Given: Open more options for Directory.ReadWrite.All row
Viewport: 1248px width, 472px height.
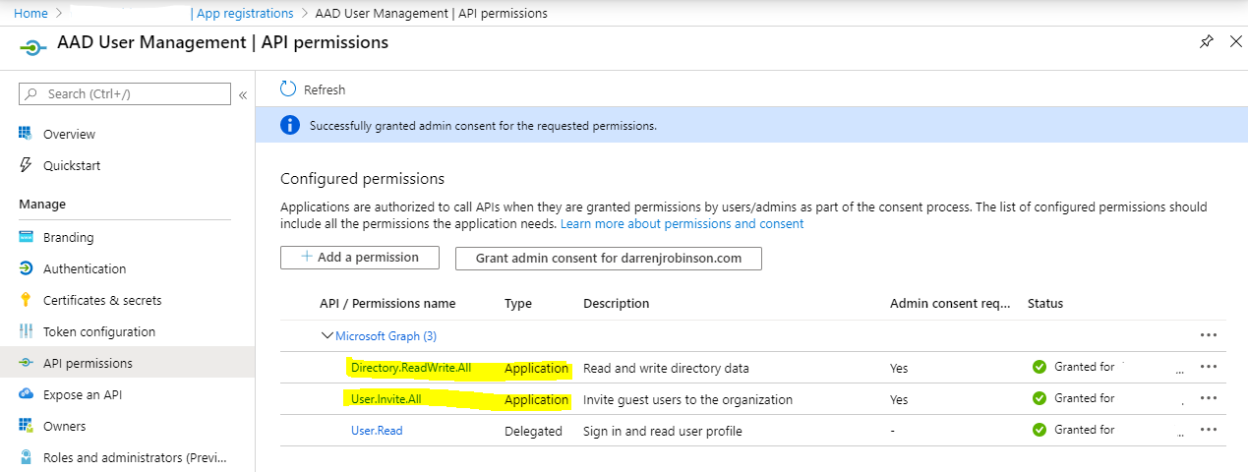Looking at the screenshot, I should [x=1209, y=366].
